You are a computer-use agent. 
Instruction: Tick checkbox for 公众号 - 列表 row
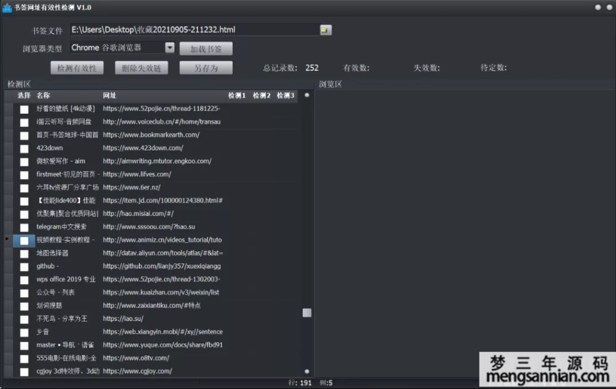point(24,293)
